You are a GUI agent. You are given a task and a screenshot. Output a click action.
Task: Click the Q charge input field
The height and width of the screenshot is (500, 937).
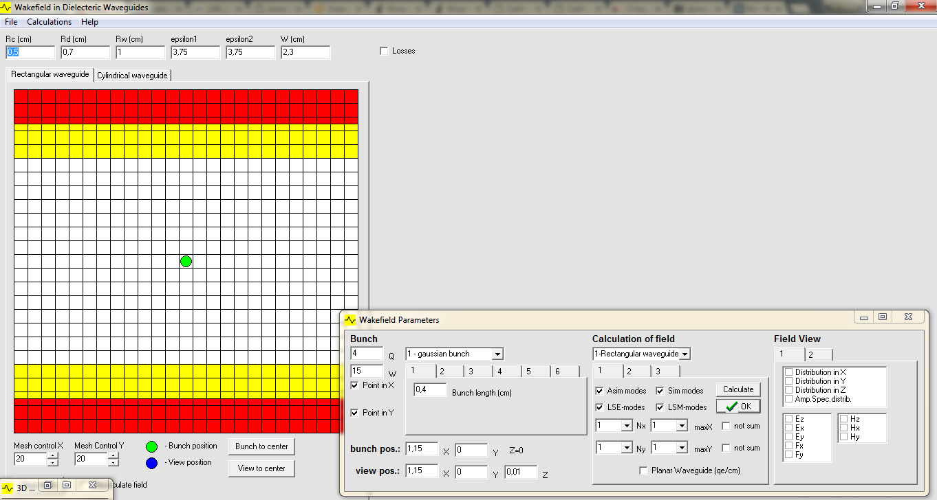click(367, 353)
